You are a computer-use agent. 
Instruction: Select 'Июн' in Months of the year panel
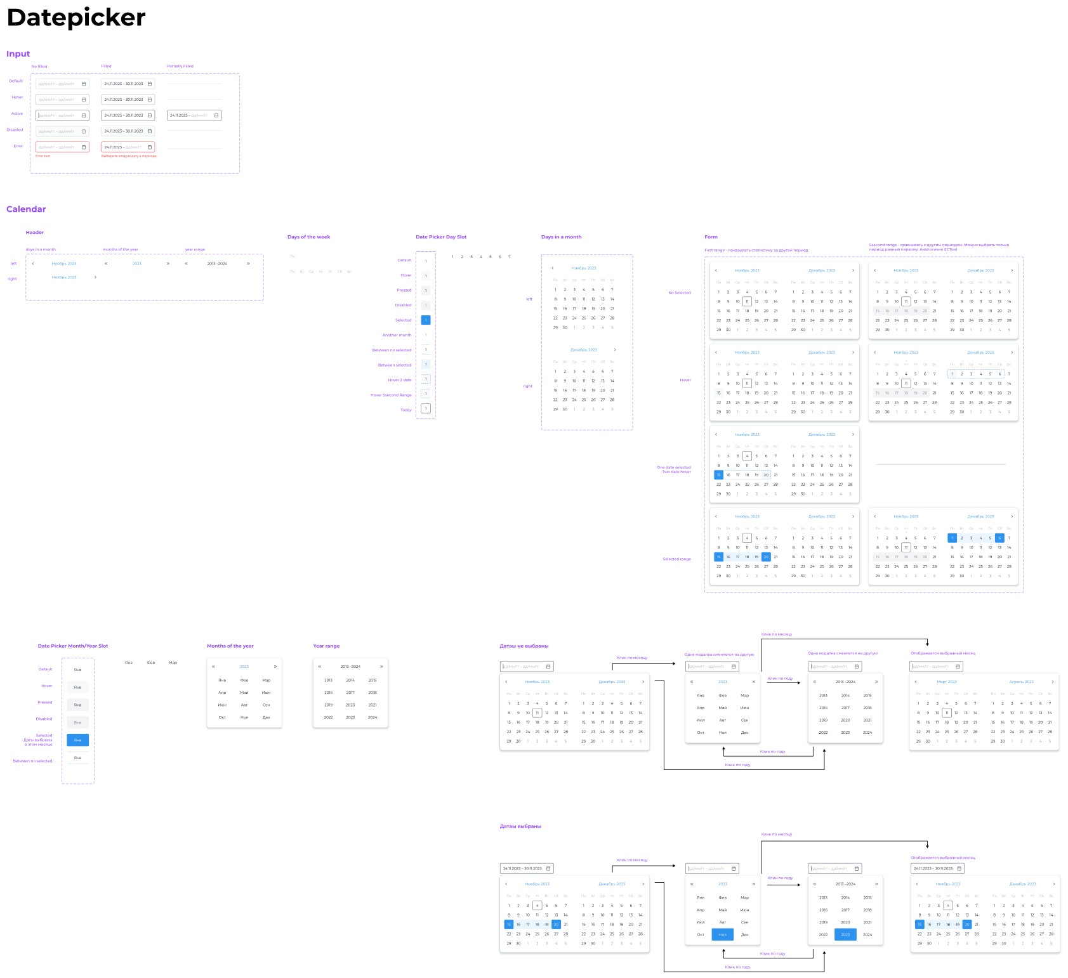267,693
